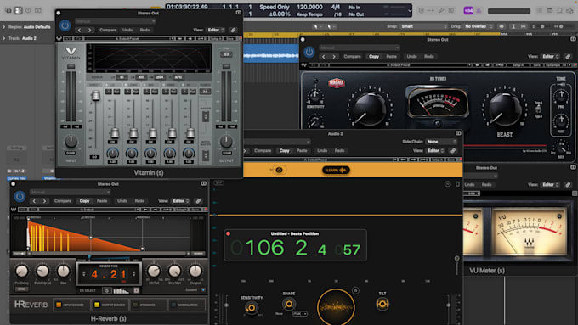
Task: Open the Snap Smart dropdown
Action: pyautogui.click(x=423, y=26)
